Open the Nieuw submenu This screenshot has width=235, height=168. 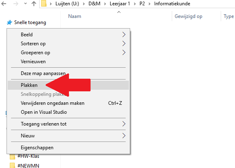[x=69, y=136]
